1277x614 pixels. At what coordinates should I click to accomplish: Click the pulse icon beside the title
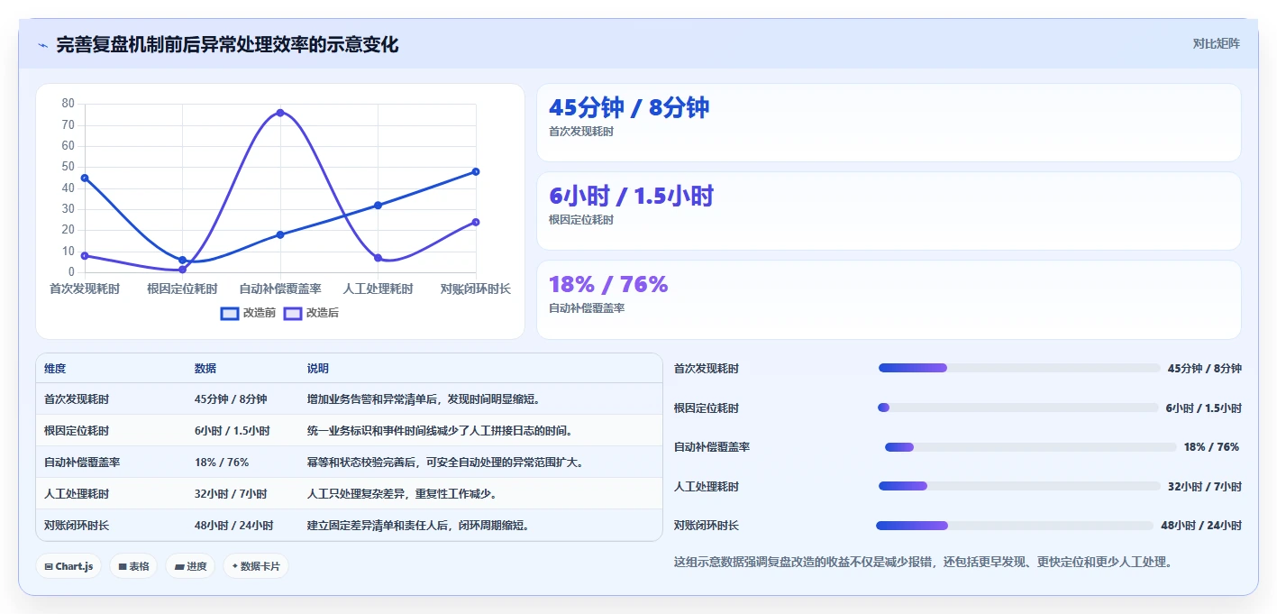pos(42,45)
